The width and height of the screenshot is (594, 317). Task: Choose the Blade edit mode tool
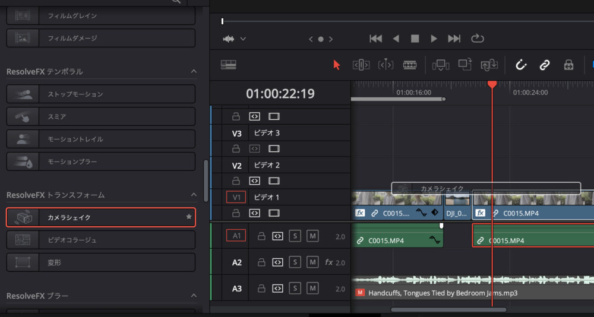[409, 65]
